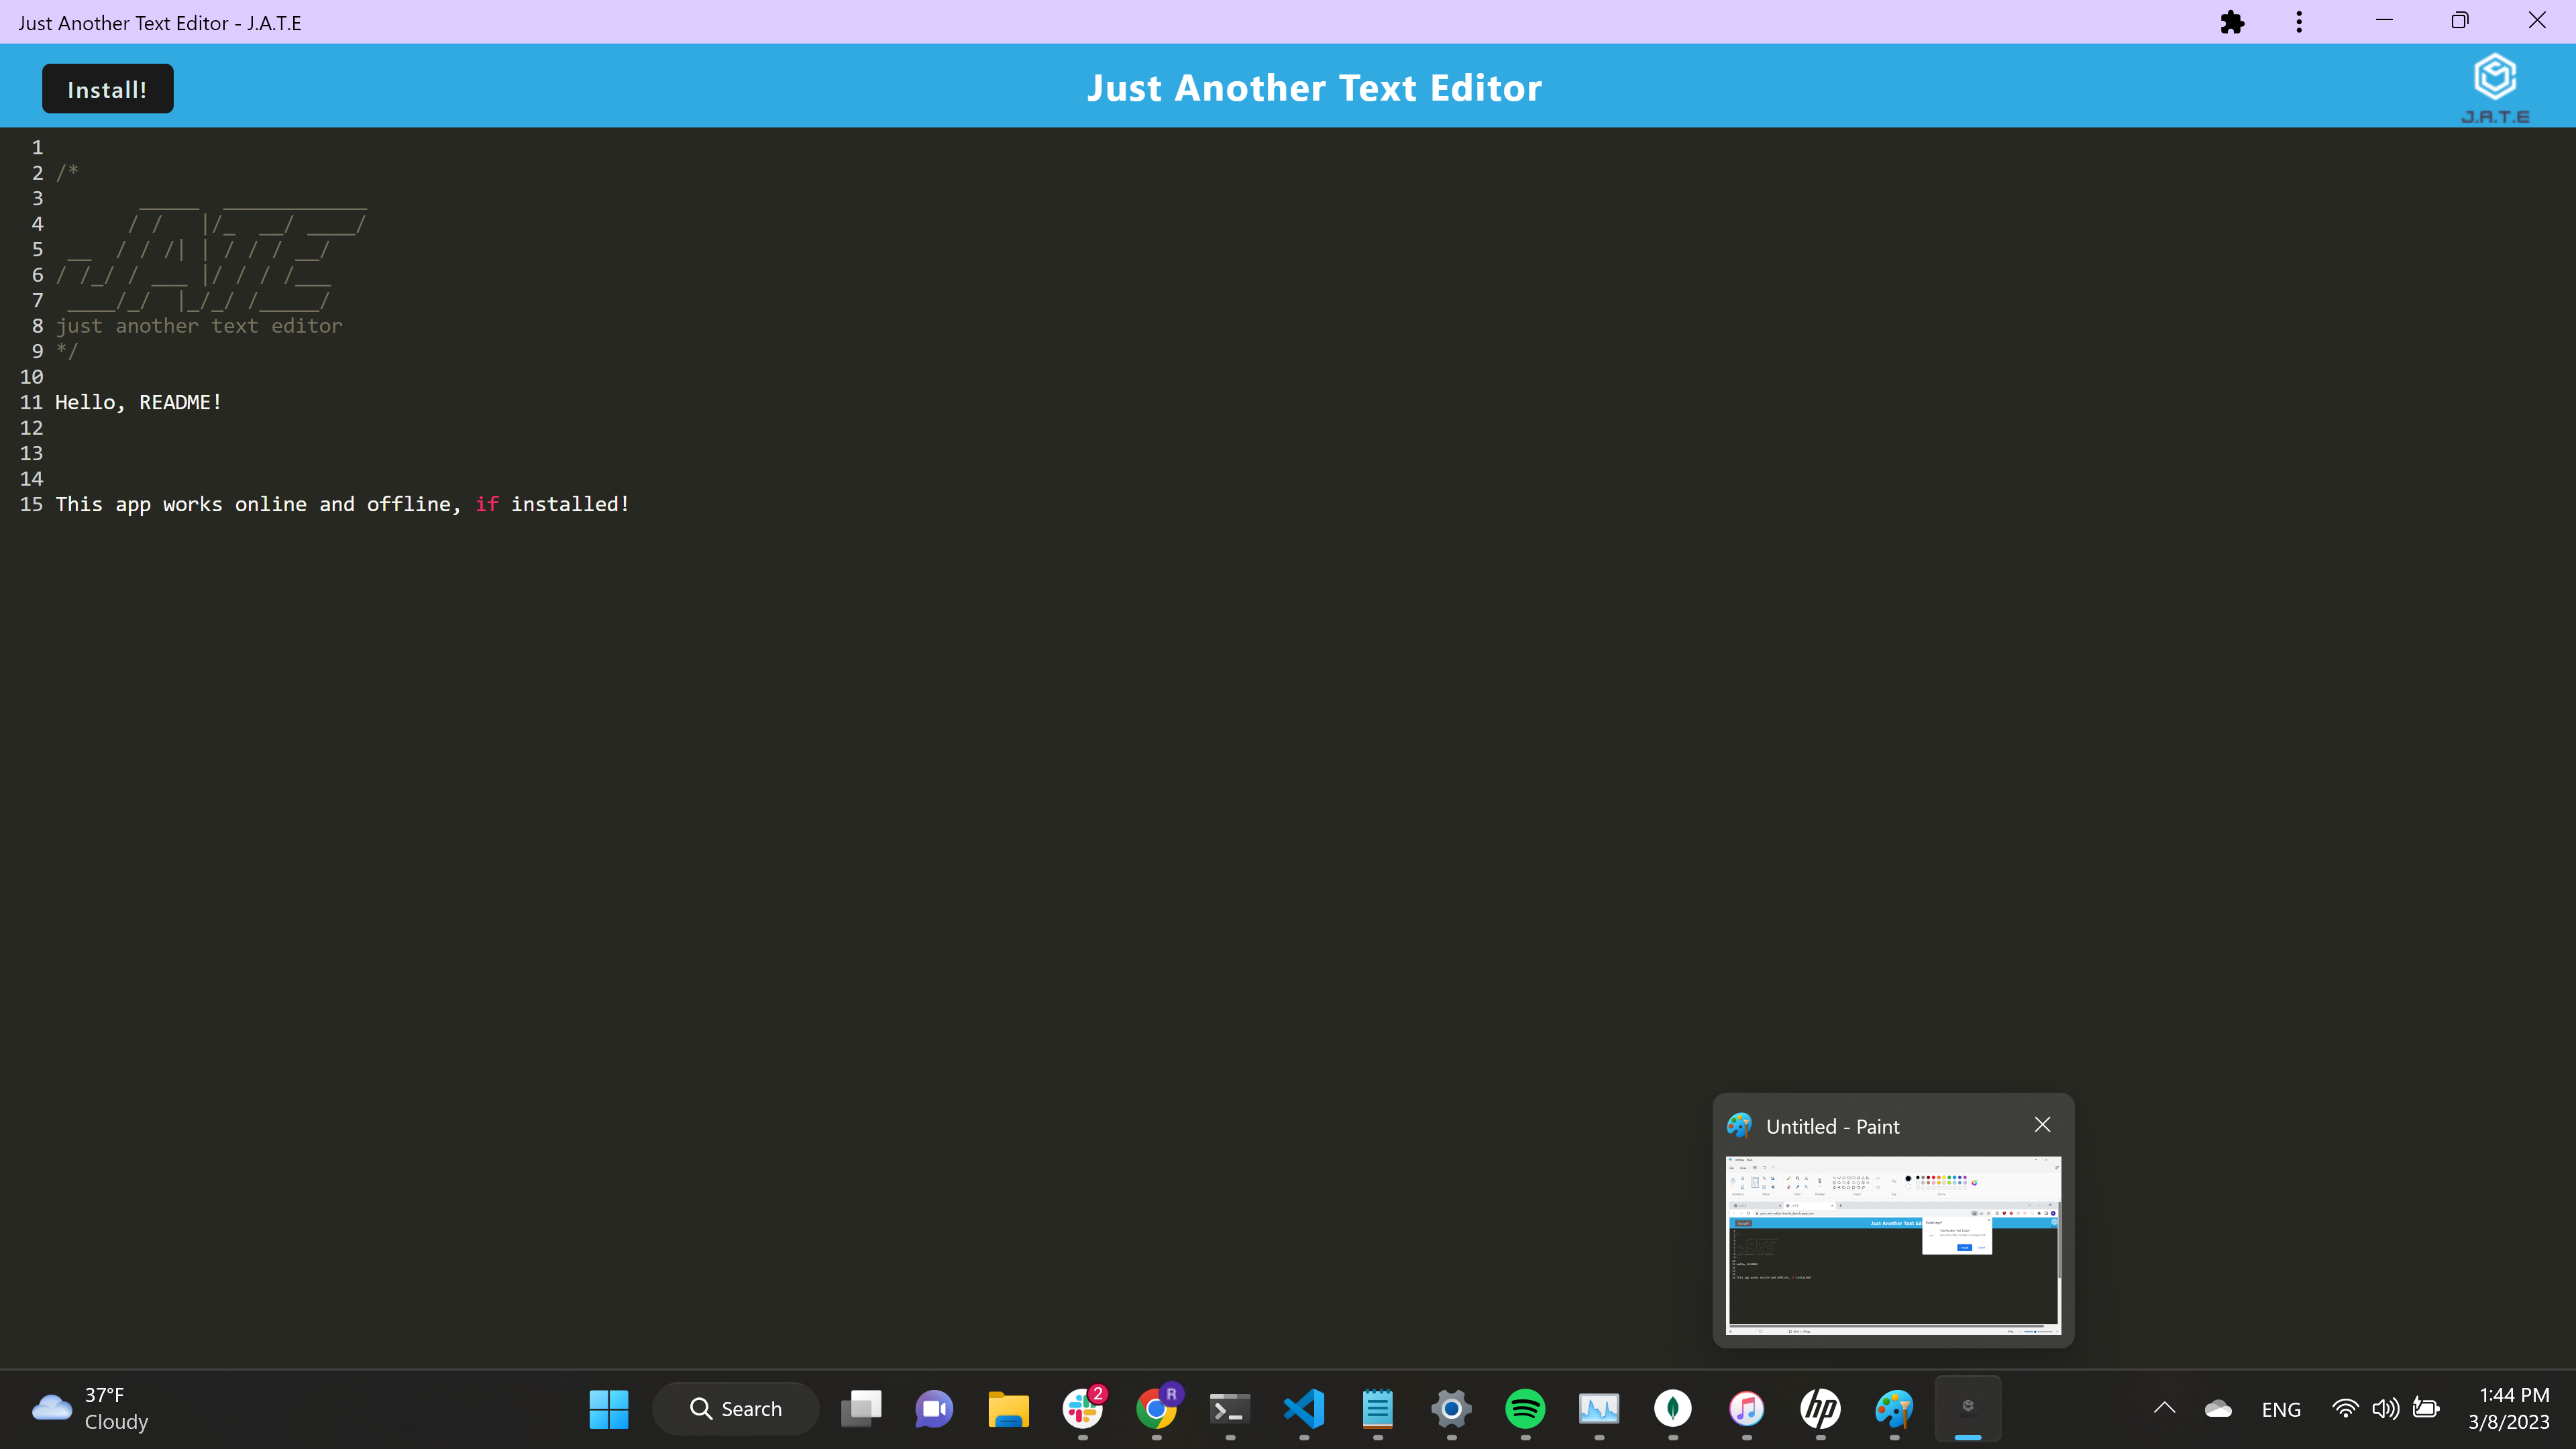Expand hidden system tray icons
Viewport: 2576px width, 1449px height.
2164,1408
